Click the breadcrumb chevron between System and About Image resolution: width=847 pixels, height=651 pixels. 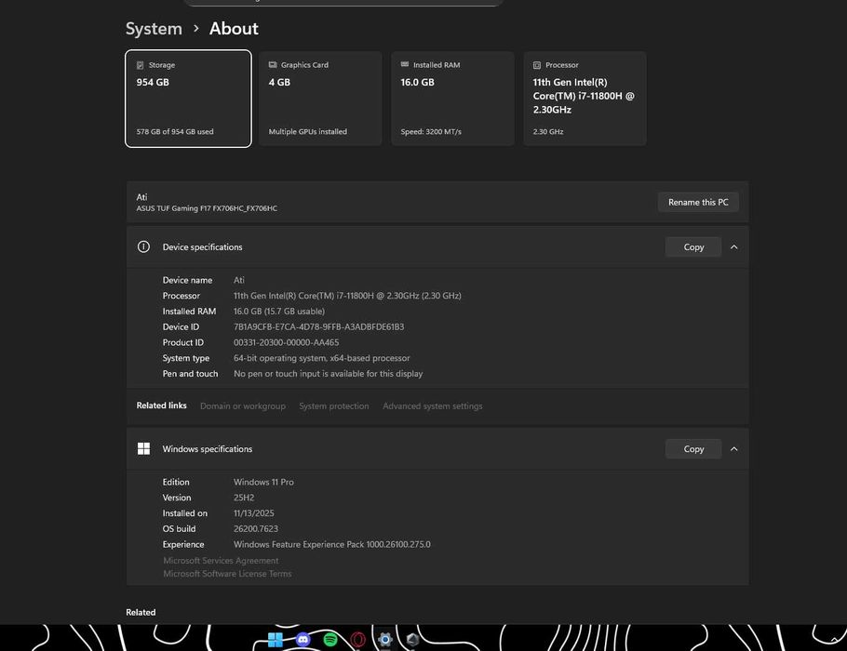(x=196, y=28)
